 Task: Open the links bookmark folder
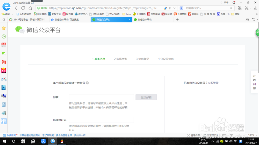(x=127, y=14)
